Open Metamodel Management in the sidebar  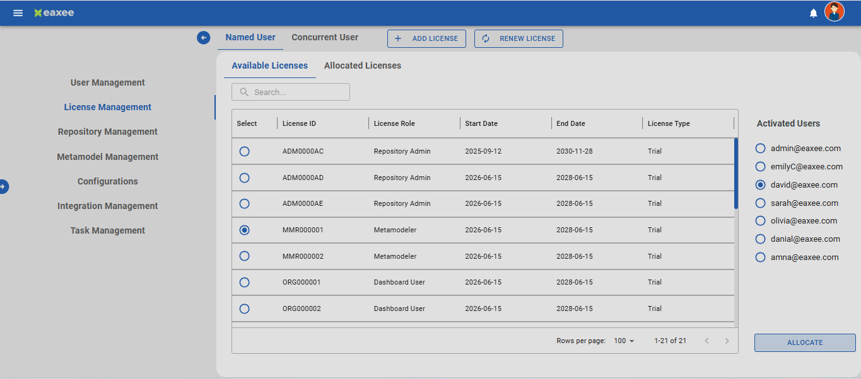[108, 157]
